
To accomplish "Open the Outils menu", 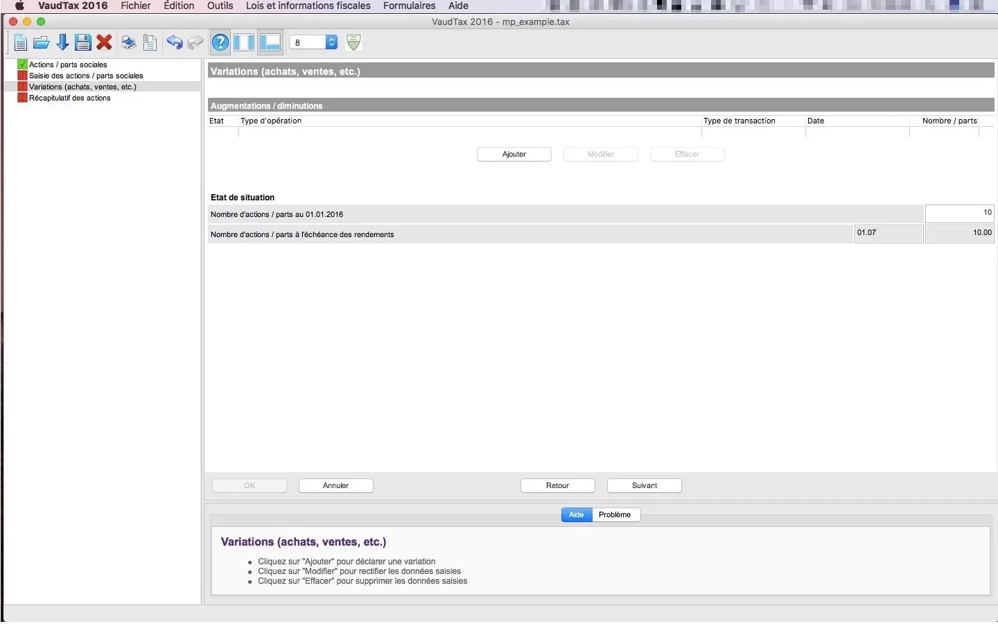I will 220,6.
